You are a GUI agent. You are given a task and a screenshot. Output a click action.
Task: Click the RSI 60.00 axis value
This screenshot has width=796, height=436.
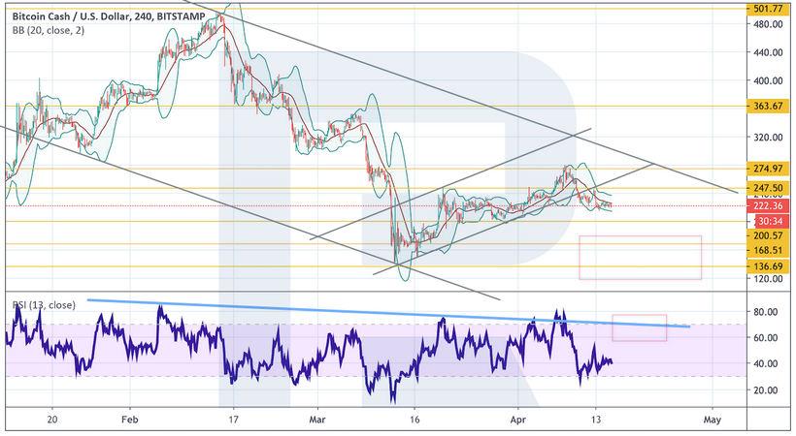(766, 337)
